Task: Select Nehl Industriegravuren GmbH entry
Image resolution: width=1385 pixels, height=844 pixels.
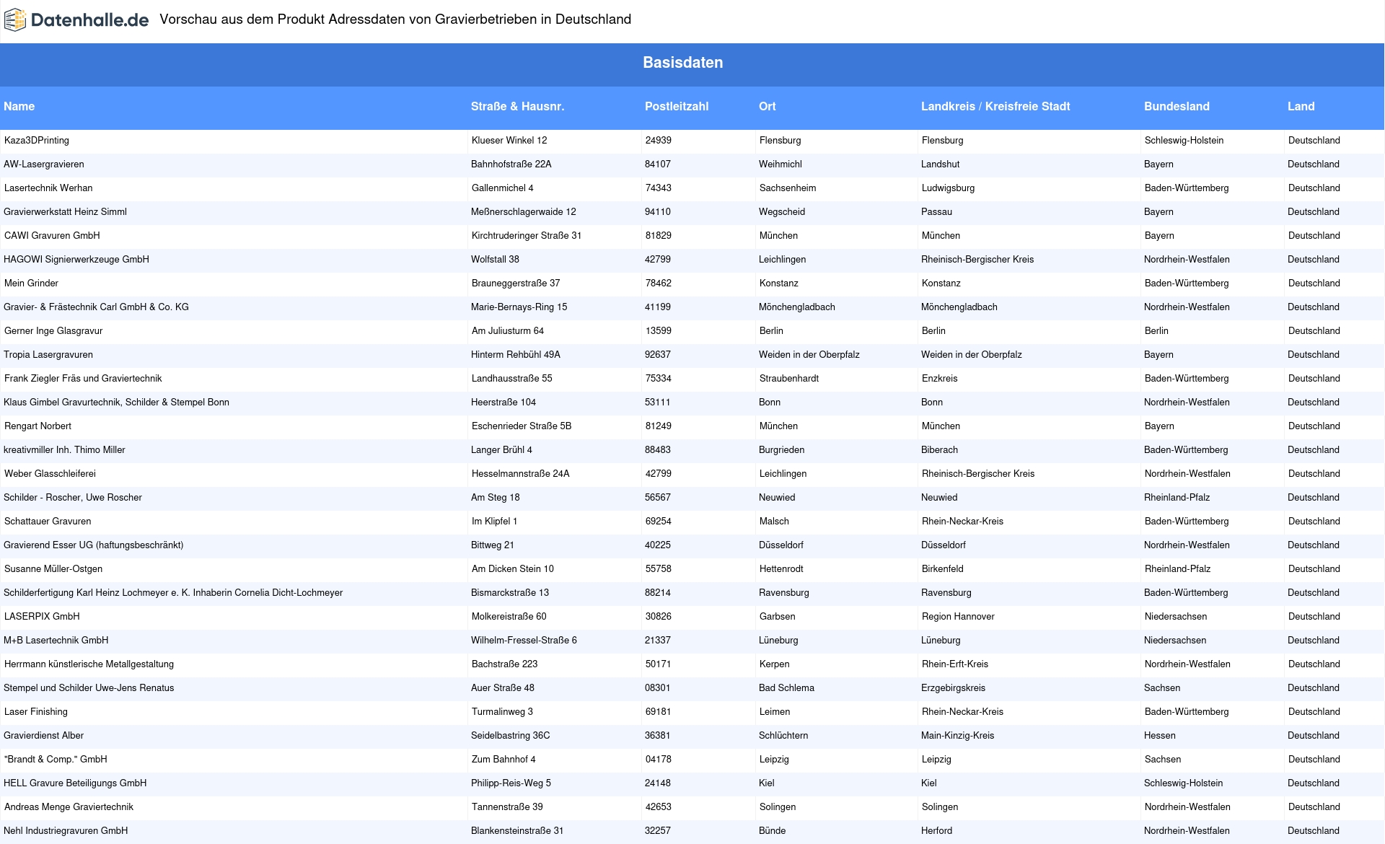Action: (66, 831)
